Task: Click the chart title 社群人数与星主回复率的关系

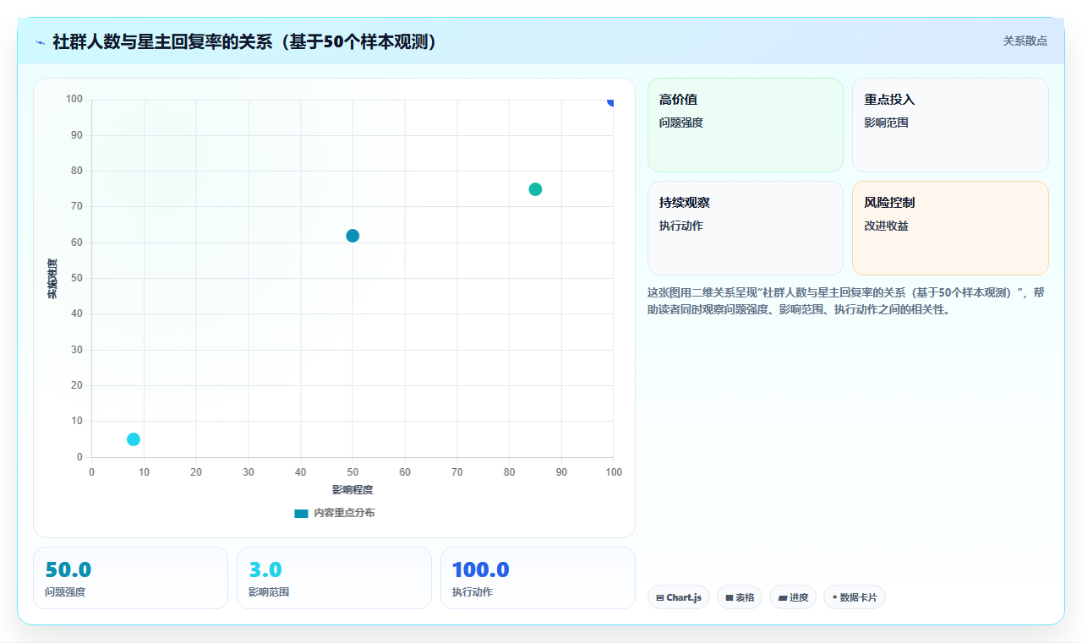Action: coord(245,41)
